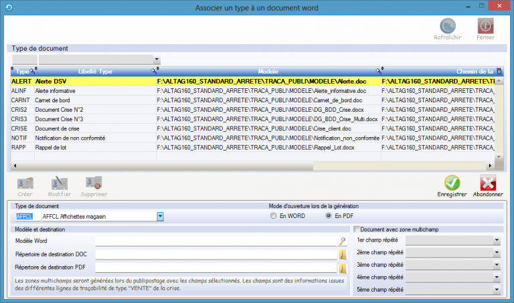The width and height of the screenshot is (514, 303).
Task: Click the red Abandonner cross icon
Action: (x=488, y=183)
